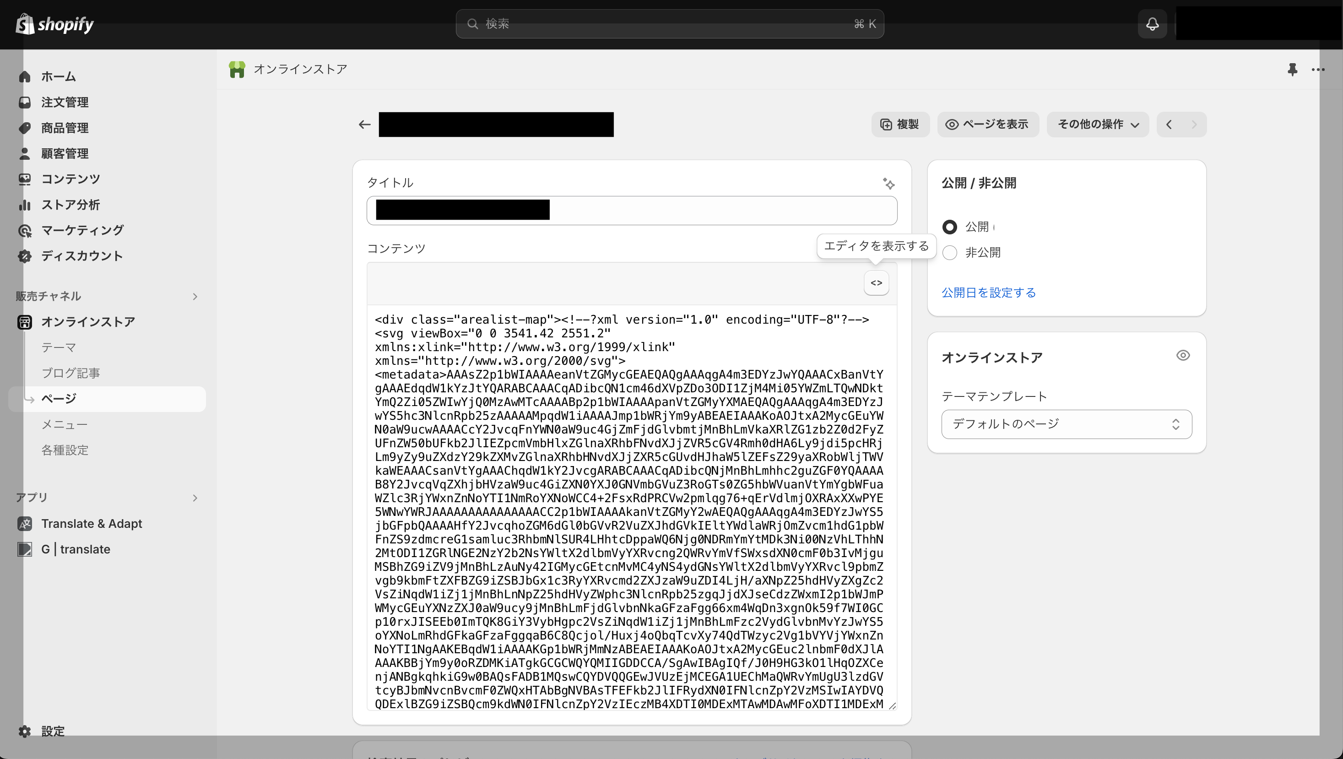Click the content icon beside コンテンツ
This screenshot has height=759, width=1343.
point(25,179)
